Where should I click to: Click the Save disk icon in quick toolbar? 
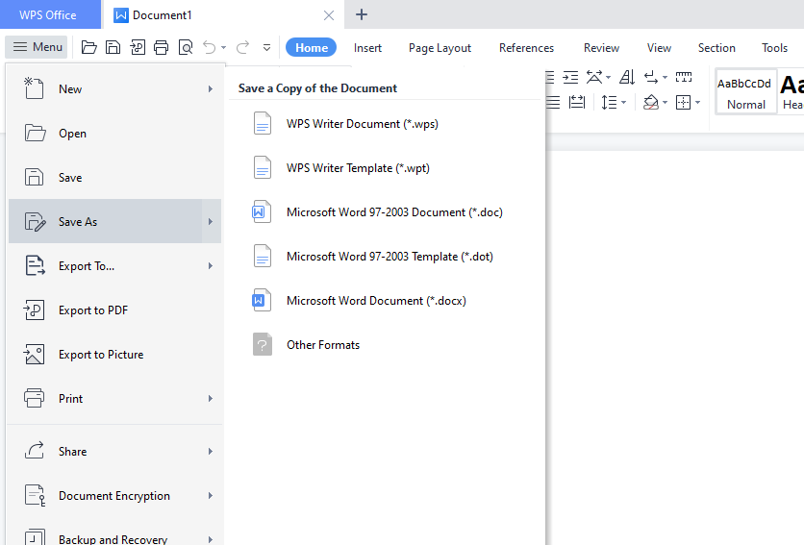(113, 47)
